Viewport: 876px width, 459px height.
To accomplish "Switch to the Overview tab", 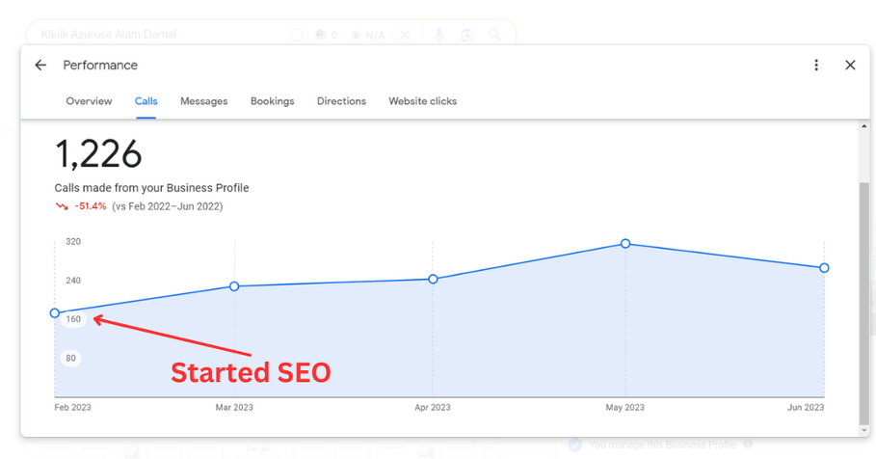I will pyautogui.click(x=89, y=101).
